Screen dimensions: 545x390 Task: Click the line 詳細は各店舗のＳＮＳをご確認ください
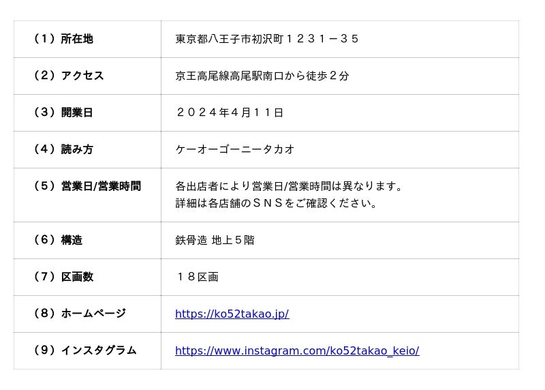click(277, 203)
